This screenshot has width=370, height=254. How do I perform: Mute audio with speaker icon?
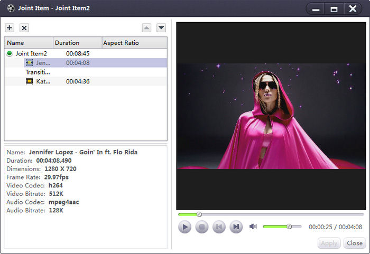click(253, 227)
